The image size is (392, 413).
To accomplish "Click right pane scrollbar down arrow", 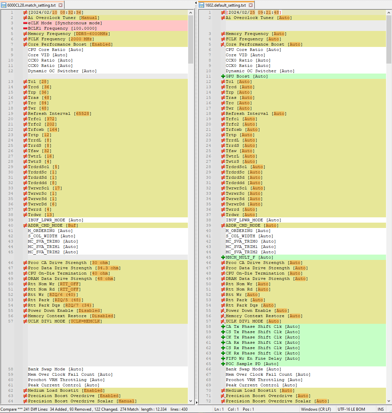I will coord(389,401).
